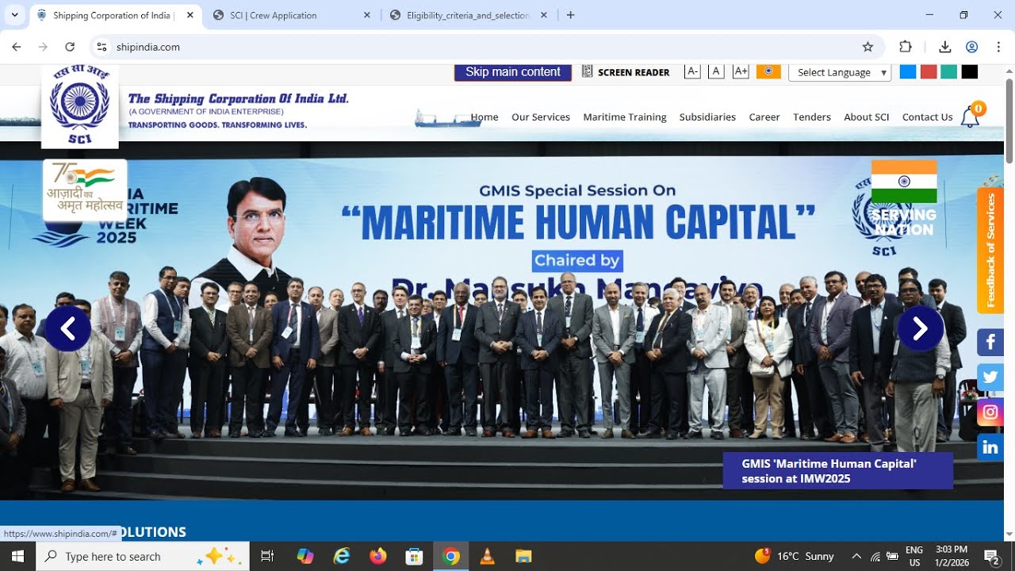This screenshot has height=571, width=1015.
Task: Open Internet Explorer from the taskbar
Action: (x=342, y=556)
